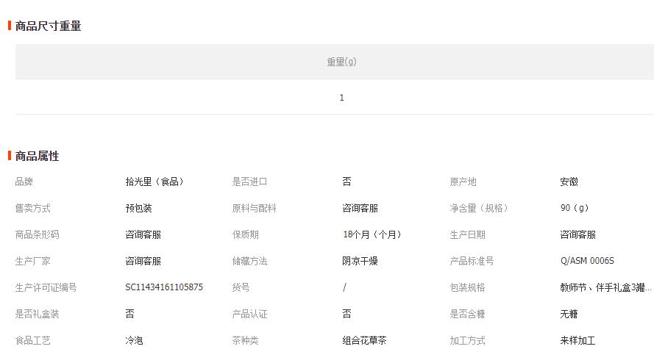Click 咨询客服 next to 生产日期
The height and width of the screenshot is (363, 654).
coord(577,234)
